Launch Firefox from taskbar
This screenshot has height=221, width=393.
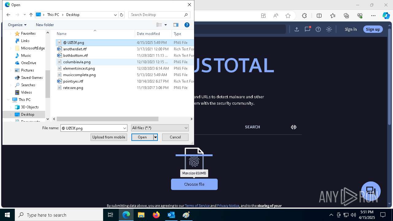coord(156,215)
